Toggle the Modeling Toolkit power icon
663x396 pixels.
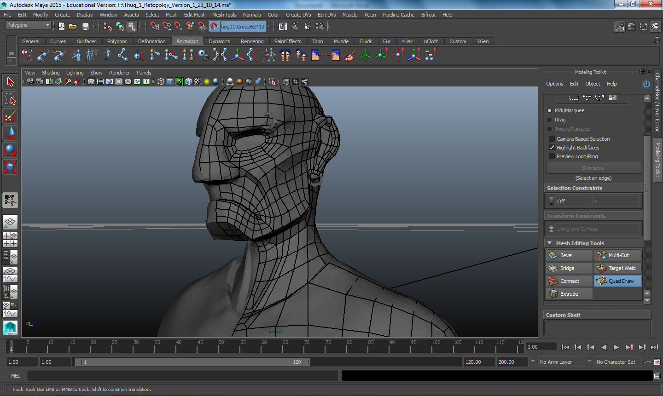646,84
